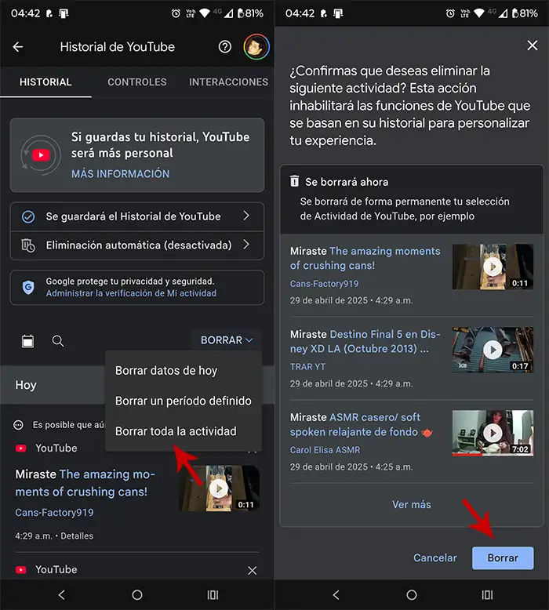The image size is (549, 610).
Task: Switch to the CONTROLES tab
Action: [137, 82]
